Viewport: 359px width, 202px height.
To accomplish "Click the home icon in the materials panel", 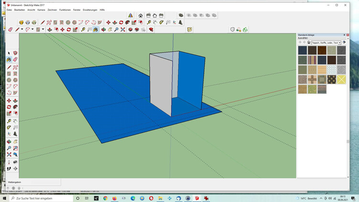I will pos(309,42).
